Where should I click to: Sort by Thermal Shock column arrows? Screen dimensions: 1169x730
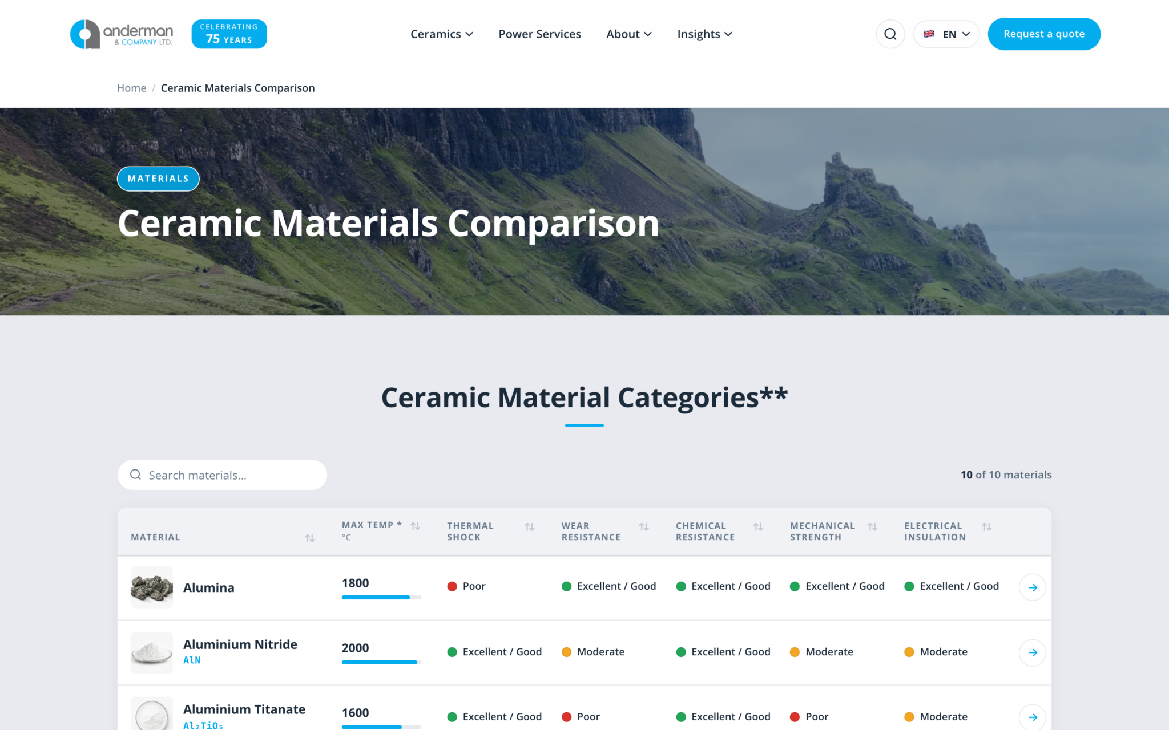point(530,526)
